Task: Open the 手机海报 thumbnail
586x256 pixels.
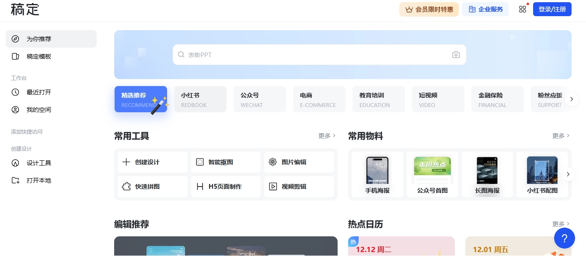Action: pos(377,174)
